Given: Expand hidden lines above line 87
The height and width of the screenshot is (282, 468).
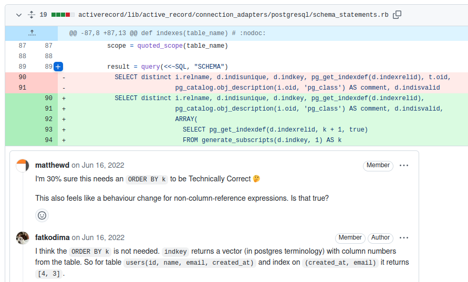Looking at the screenshot, I should pyautogui.click(x=32, y=33).
